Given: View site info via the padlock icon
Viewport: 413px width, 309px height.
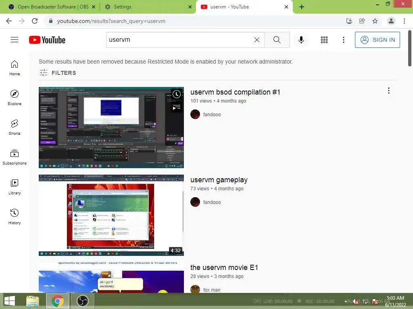Looking at the screenshot, I should 51,21.
